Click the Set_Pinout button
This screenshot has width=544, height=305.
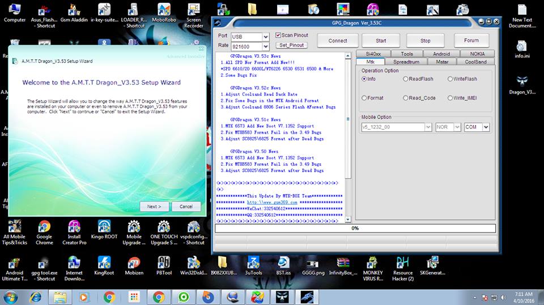pos(291,45)
